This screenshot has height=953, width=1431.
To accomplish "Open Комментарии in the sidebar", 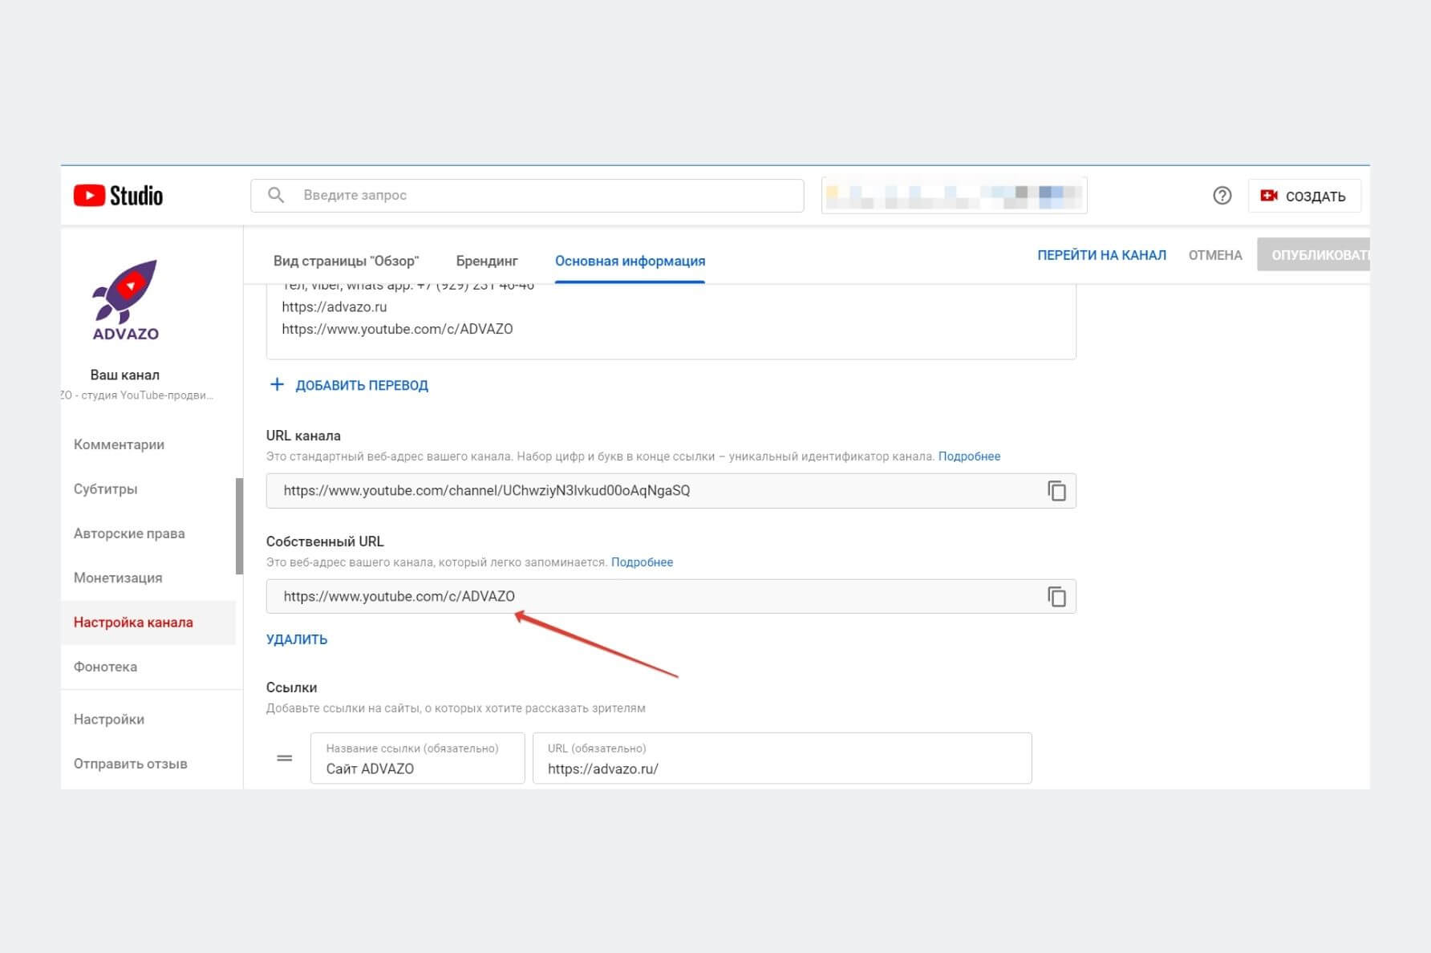I will 119,444.
